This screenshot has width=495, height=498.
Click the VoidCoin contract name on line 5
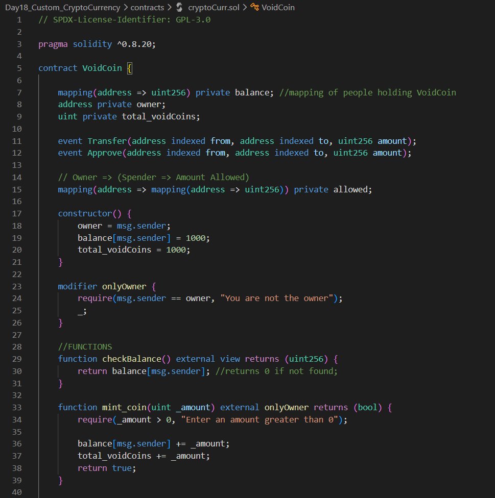pos(102,68)
